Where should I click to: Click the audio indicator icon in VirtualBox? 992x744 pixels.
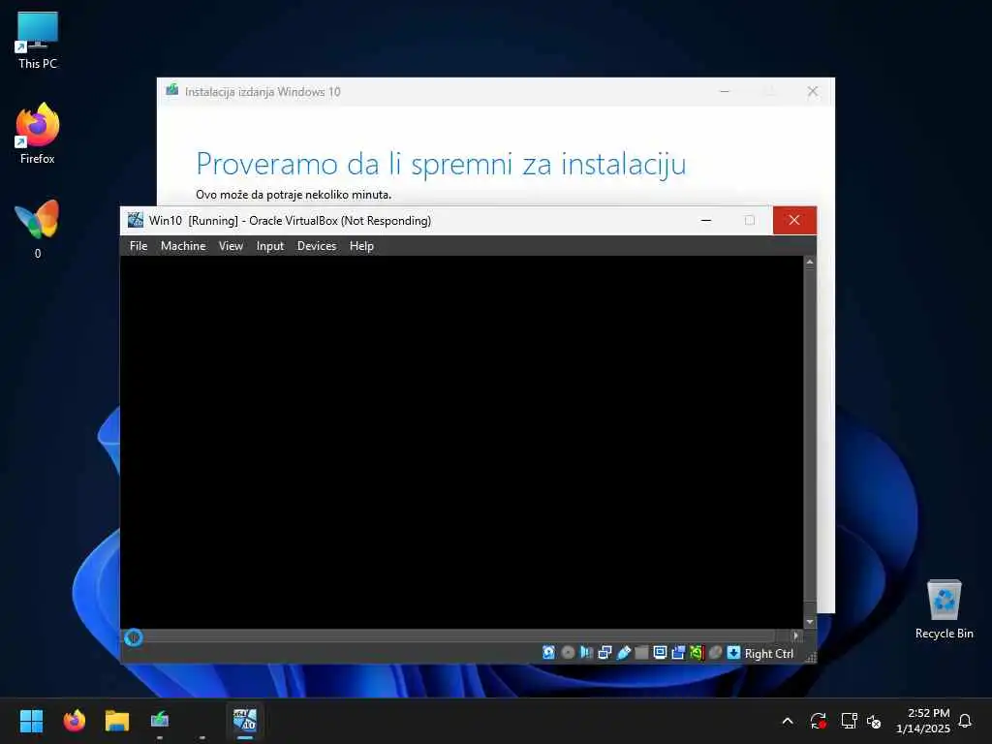click(x=586, y=652)
